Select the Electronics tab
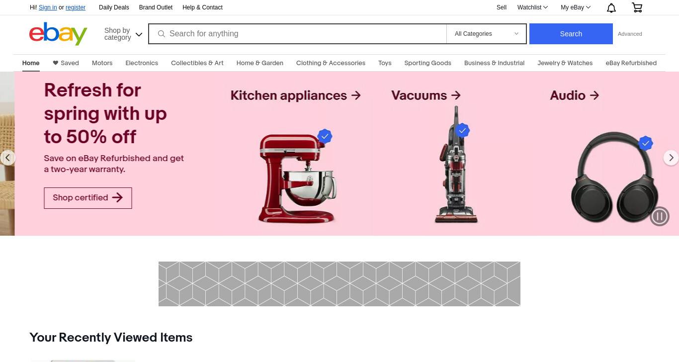Image resolution: width=679 pixels, height=362 pixels. [x=142, y=63]
